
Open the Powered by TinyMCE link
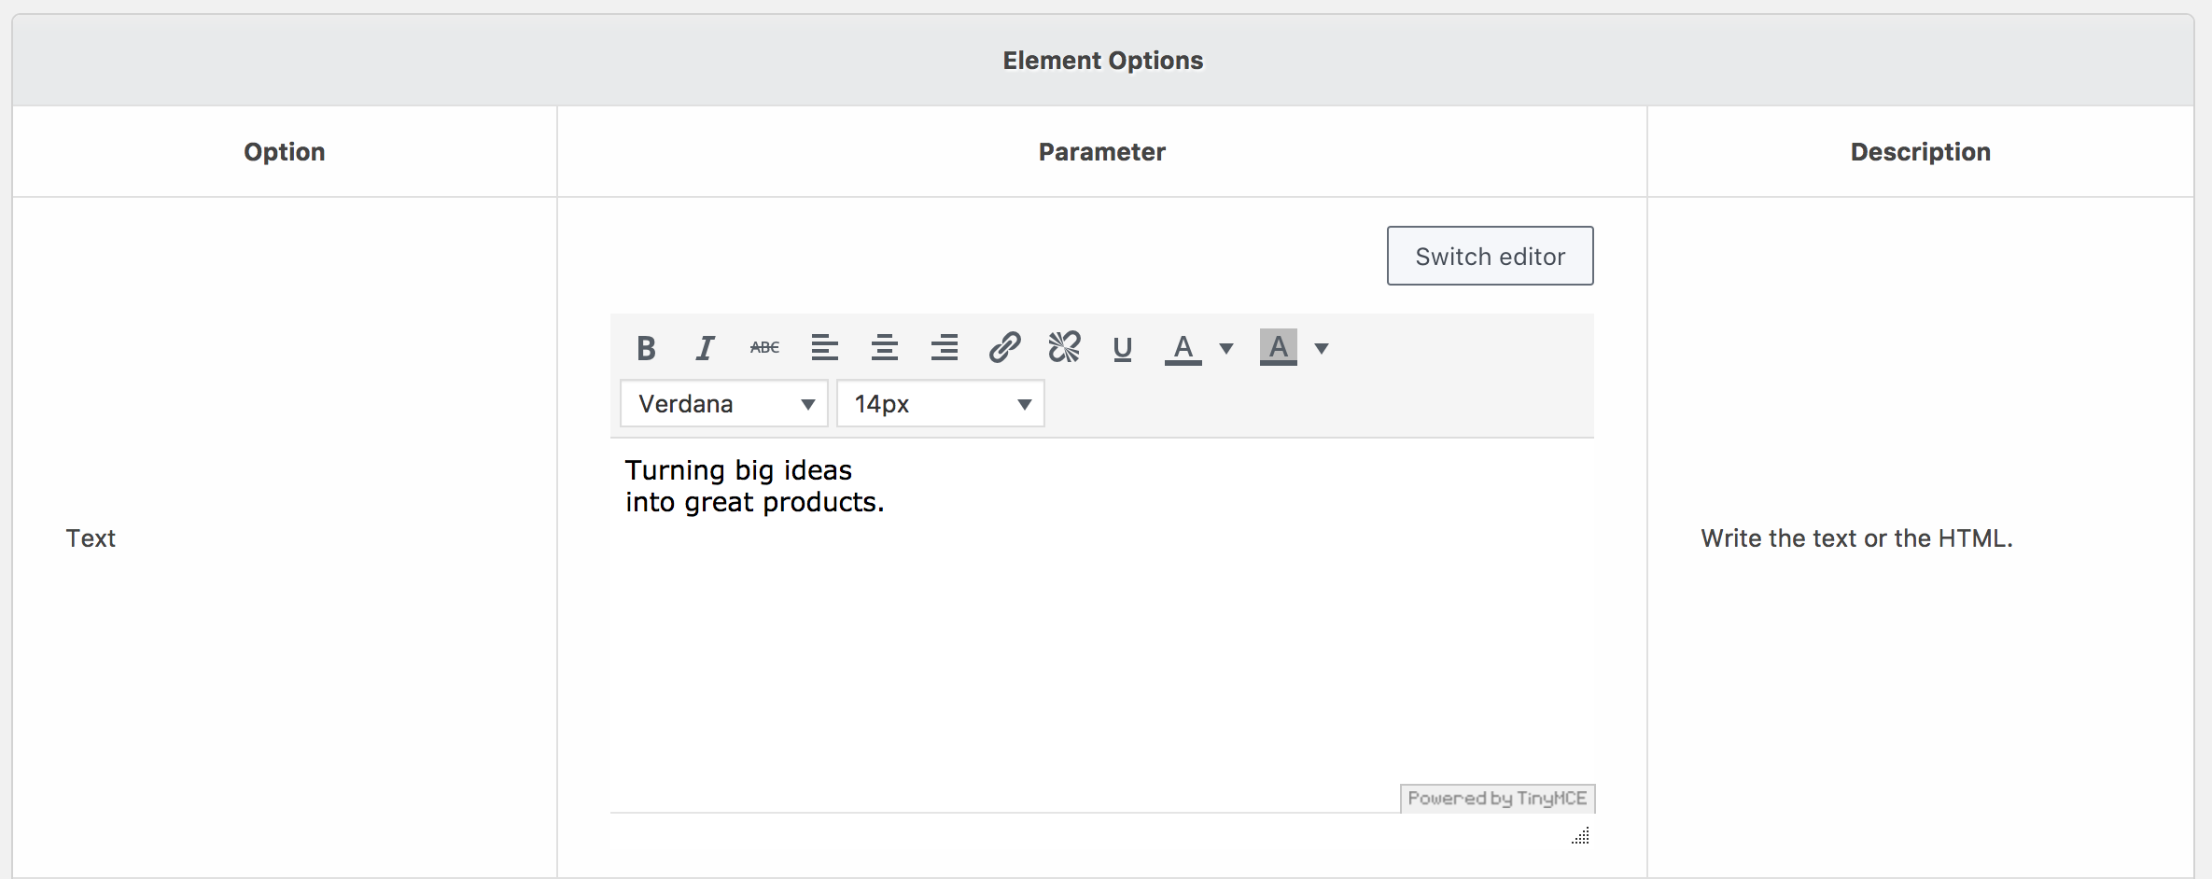(x=1497, y=799)
